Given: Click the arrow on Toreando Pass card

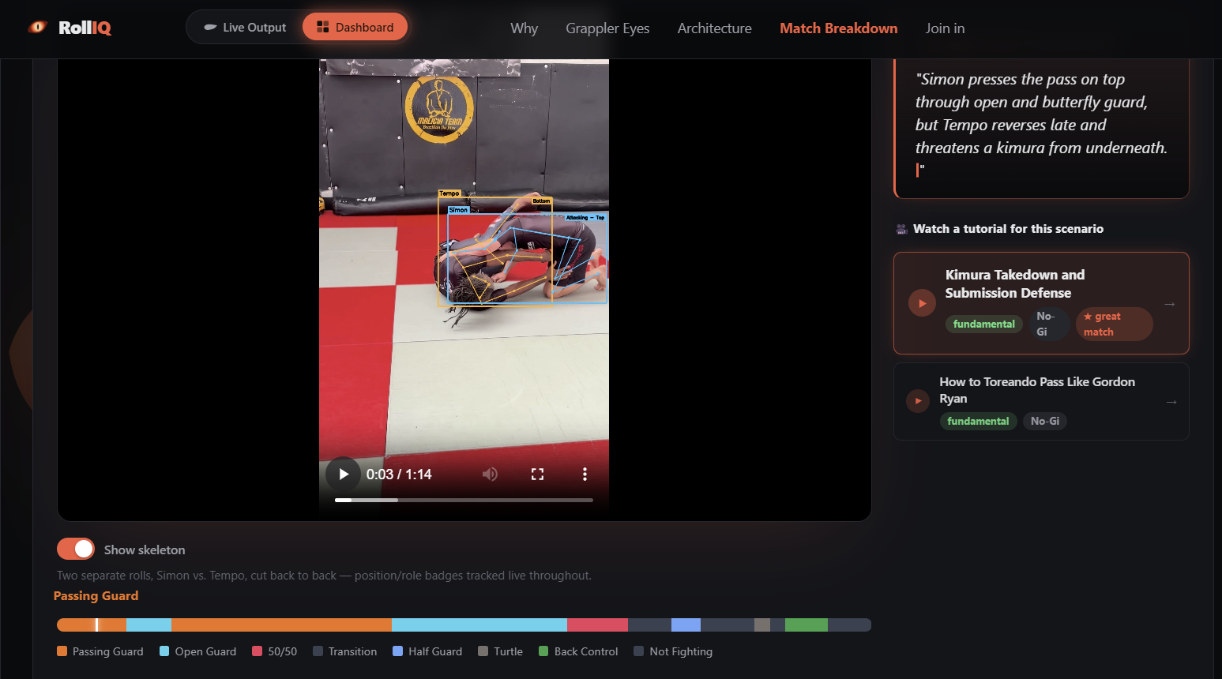Looking at the screenshot, I should pos(1171,402).
